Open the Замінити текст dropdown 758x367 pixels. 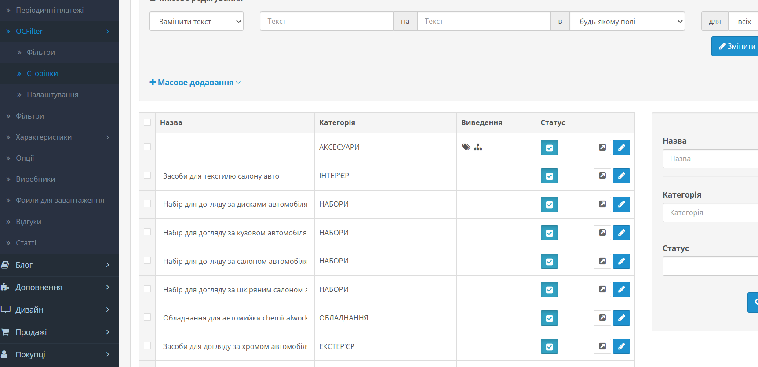click(x=196, y=21)
